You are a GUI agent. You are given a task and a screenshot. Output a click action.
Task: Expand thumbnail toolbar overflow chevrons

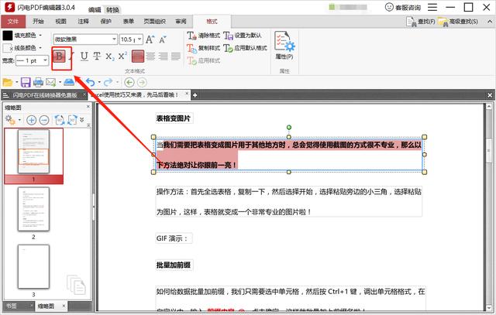pyautogui.click(x=82, y=120)
